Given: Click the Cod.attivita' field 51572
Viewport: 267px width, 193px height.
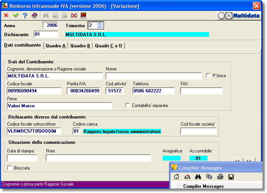Looking at the screenshot, I should point(114,91).
